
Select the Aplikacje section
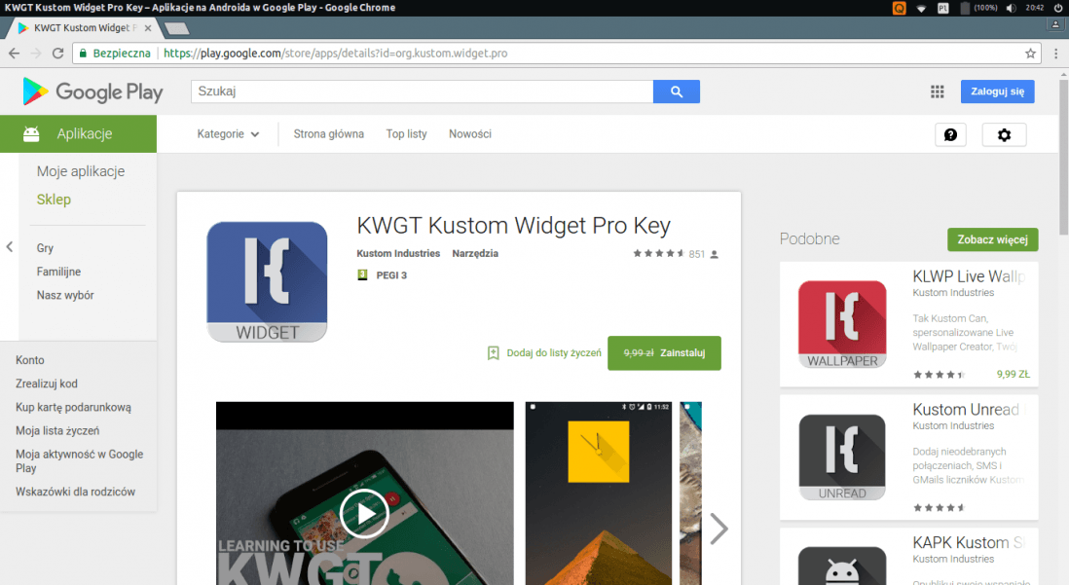pyautogui.click(x=79, y=133)
